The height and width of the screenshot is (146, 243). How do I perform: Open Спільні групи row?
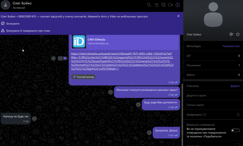[x=213, y=105]
